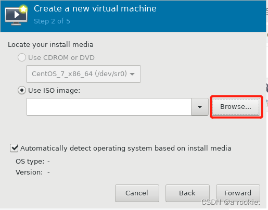Screen dimensions: 268x210
Task: Click the Forward button
Action: pos(238,193)
